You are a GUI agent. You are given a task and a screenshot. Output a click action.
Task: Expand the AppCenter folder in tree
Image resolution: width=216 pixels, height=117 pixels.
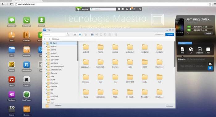click(x=46, y=60)
